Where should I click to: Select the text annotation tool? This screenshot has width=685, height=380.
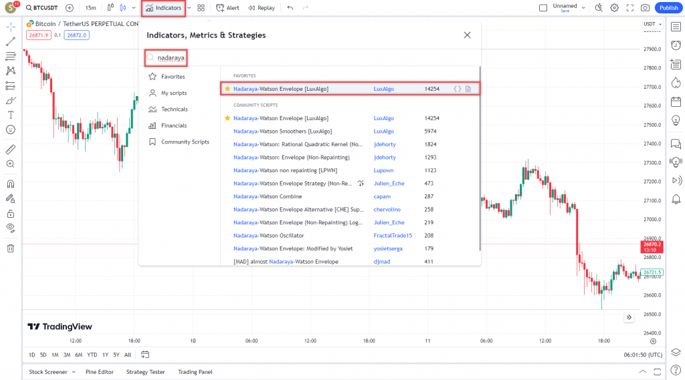[x=11, y=115]
